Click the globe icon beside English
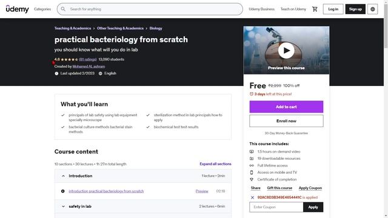The width and height of the screenshot is (388, 218). [101, 73]
